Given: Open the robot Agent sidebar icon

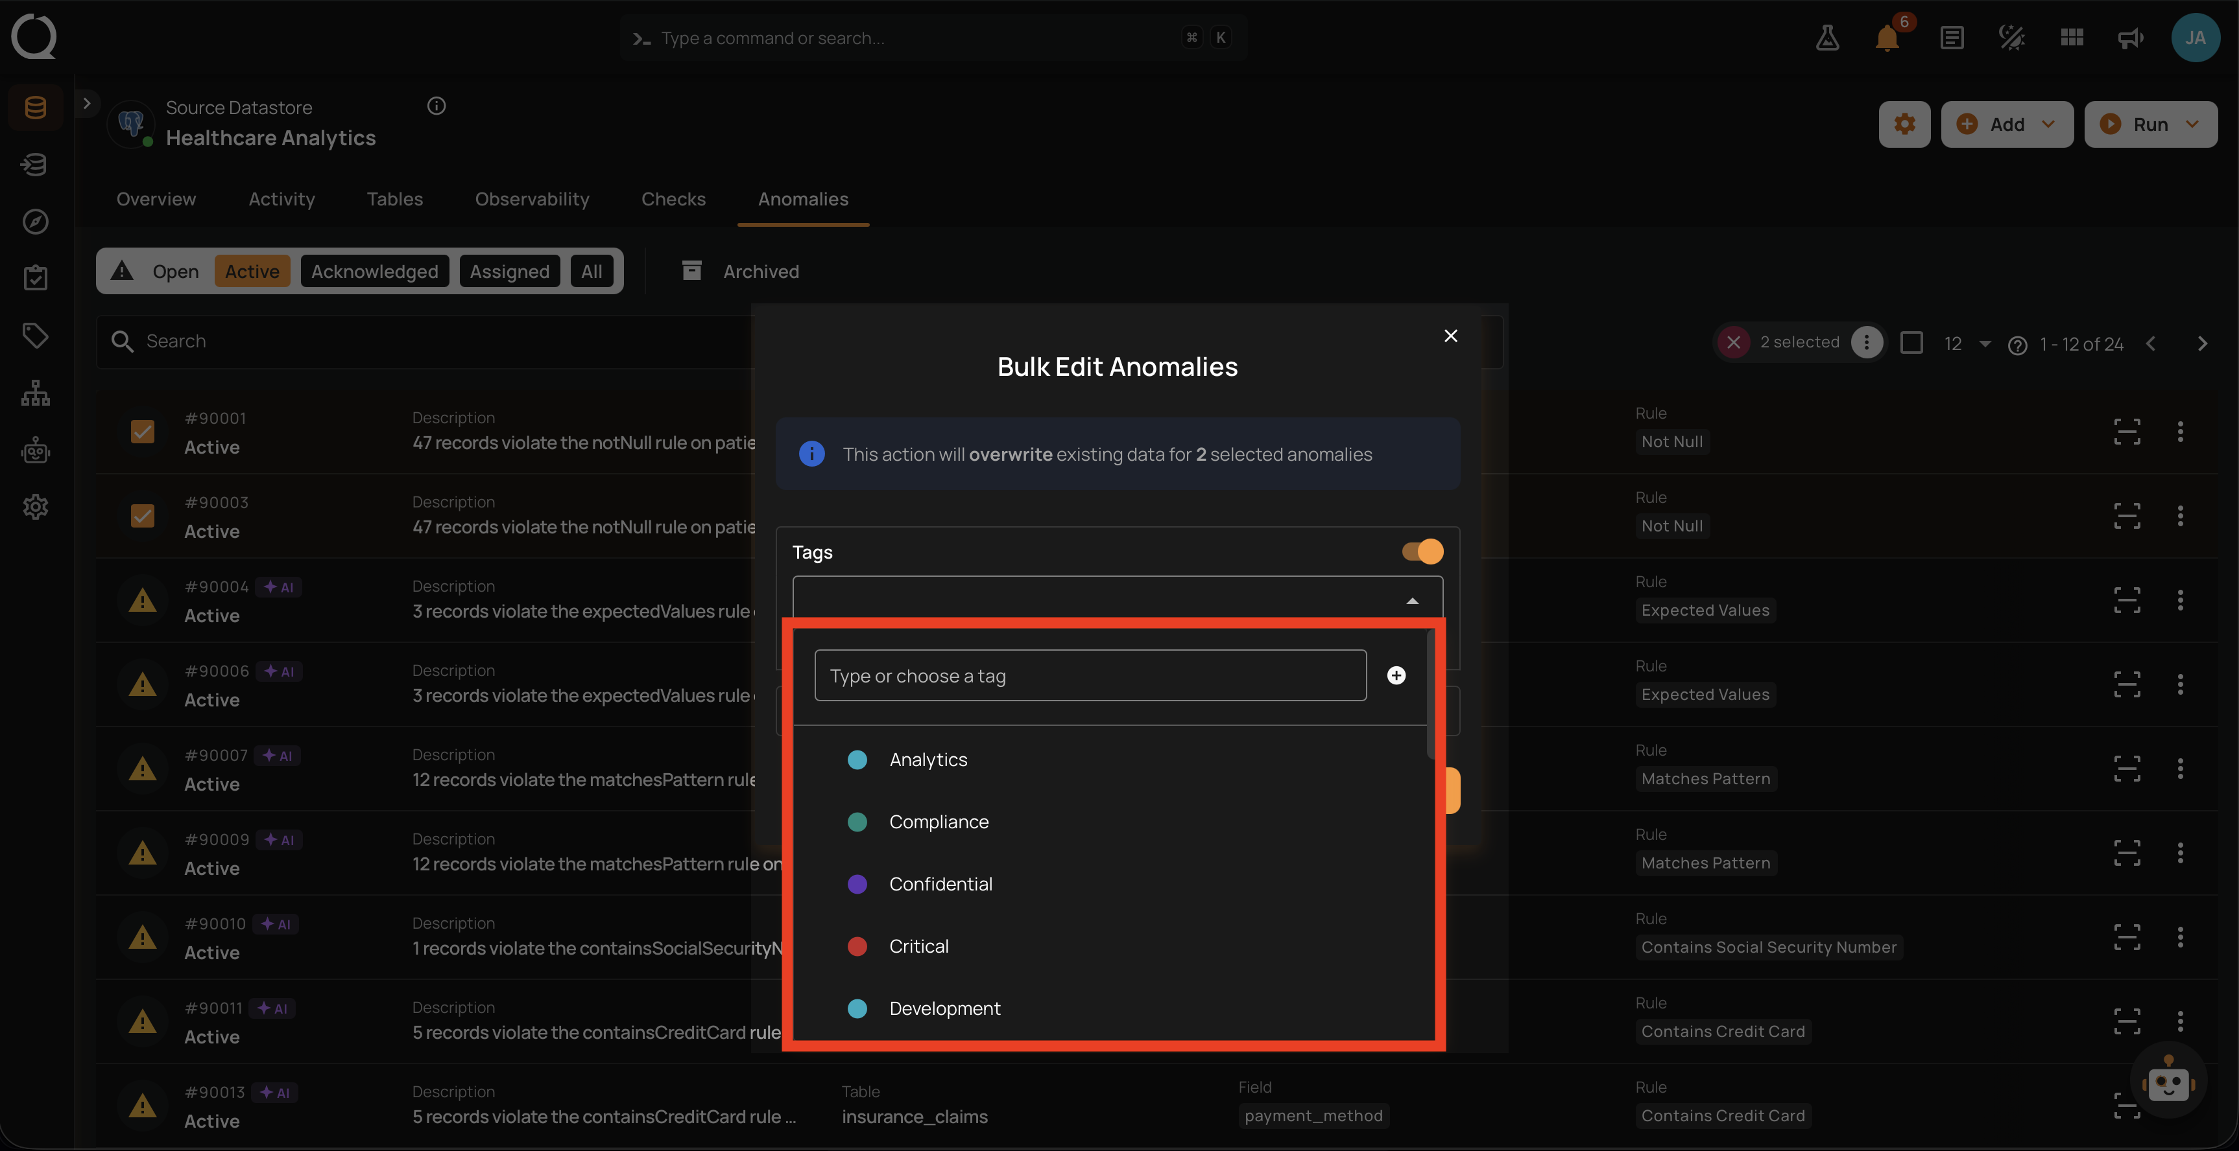Looking at the screenshot, I should click(36, 450).
